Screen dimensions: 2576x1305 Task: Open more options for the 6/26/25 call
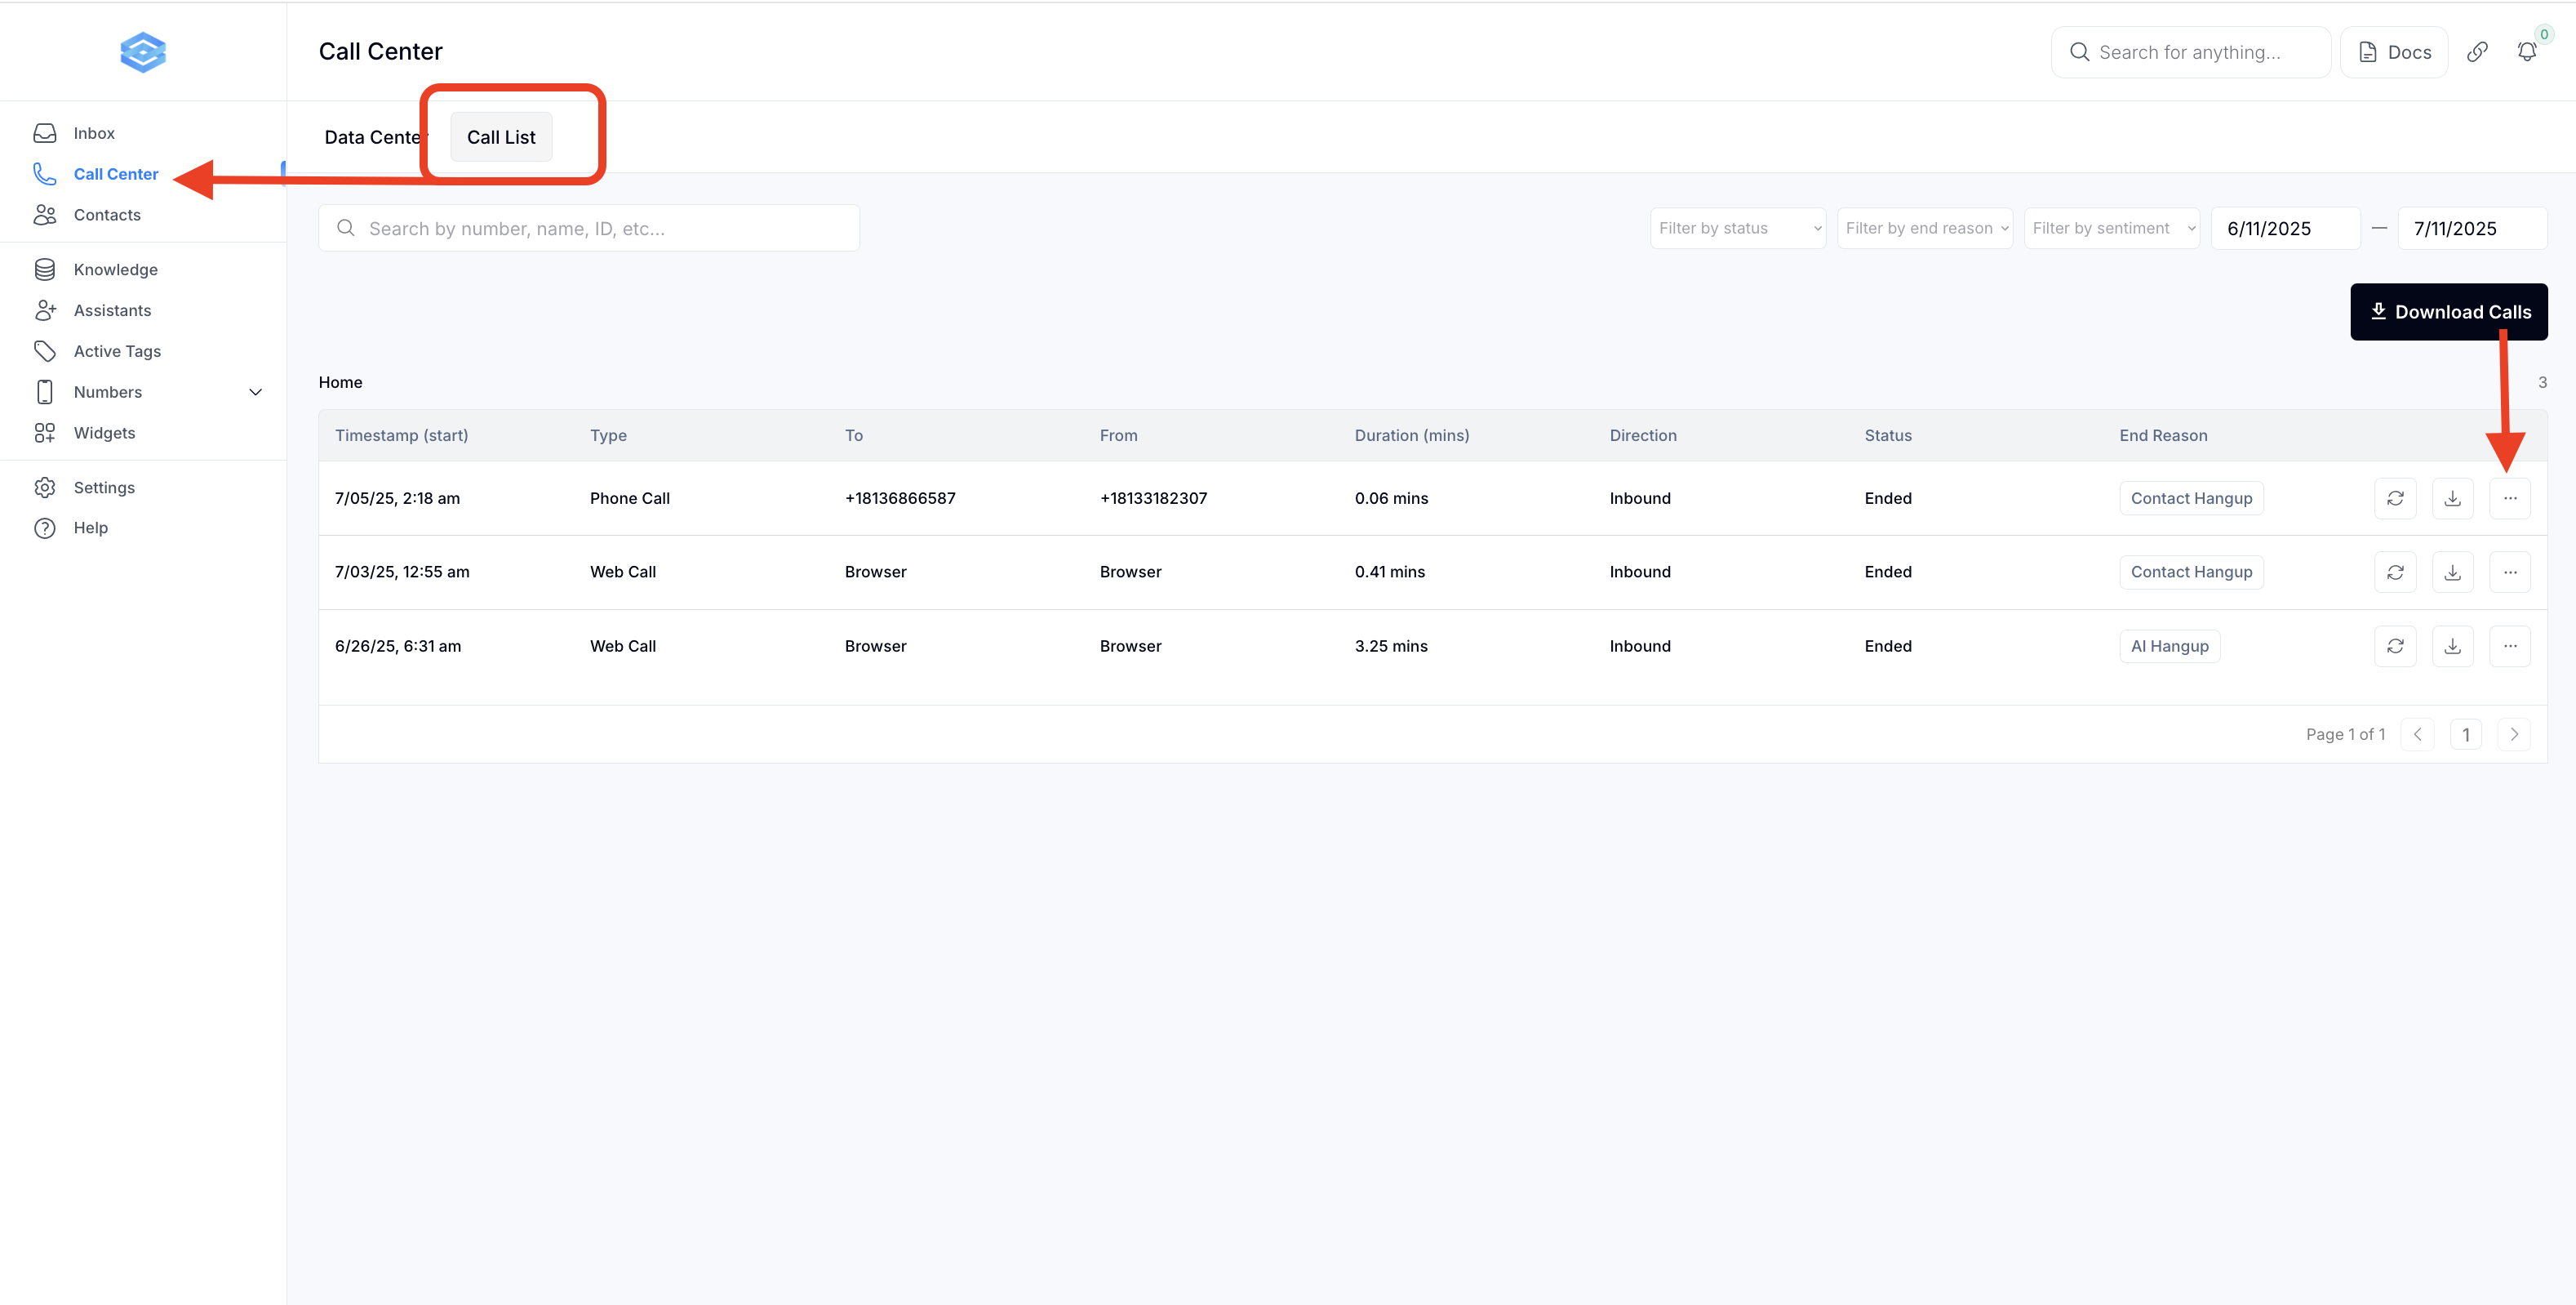click(2509, 647)
